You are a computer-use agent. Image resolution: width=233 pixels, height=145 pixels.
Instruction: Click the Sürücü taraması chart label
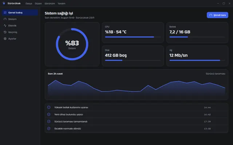[x=215, y=74]
